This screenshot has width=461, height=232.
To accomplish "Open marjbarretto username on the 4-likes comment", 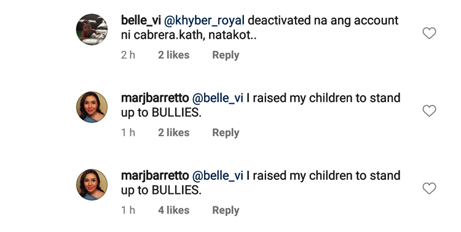I will (155, 176).
